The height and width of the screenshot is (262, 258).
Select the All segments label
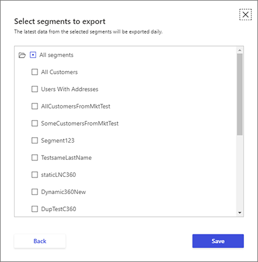point(56,55)
